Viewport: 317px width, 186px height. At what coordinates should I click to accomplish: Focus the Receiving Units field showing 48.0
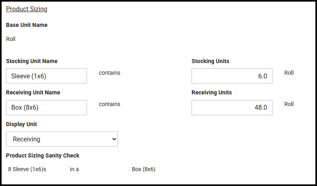(232, 108)
